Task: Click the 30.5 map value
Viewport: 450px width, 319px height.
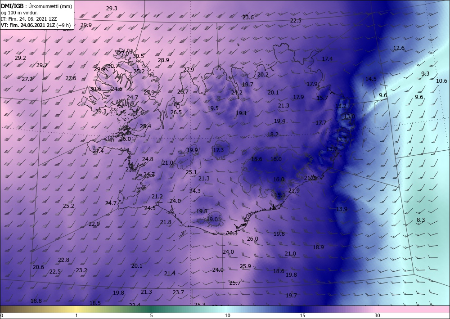Action: [138, 56]
